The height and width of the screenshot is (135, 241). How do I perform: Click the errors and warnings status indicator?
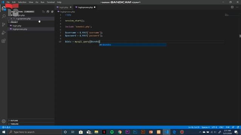pyautogui.click(x=6, y=127)
